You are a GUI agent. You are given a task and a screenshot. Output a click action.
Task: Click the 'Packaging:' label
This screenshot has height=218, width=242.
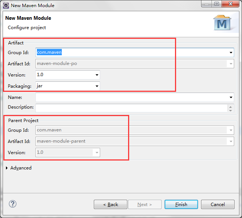(20, 86)
